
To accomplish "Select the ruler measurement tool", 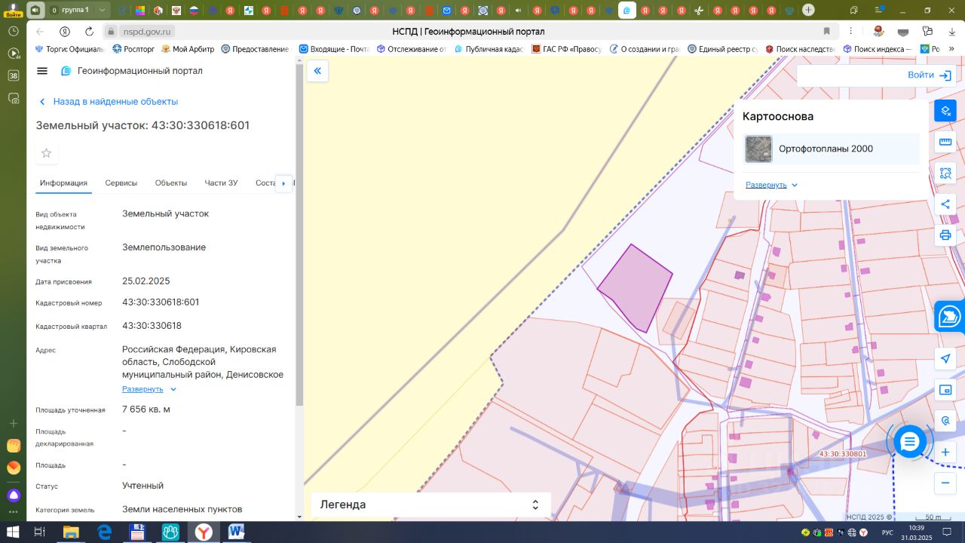I will pyautogui.click(x=945, y=143).
